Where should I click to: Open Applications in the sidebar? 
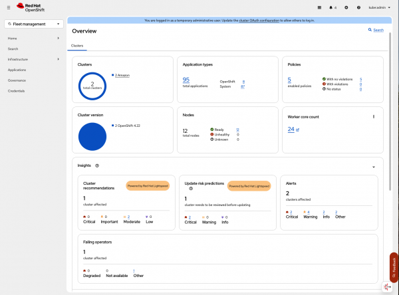click(17, 70)
